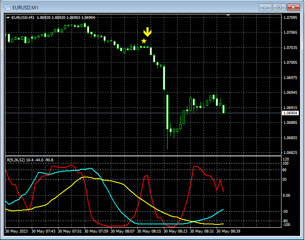Click the 30 May 08:15 time label
Image resolution: width=305 pixels, height=240 pixels.
click(149, 231)
